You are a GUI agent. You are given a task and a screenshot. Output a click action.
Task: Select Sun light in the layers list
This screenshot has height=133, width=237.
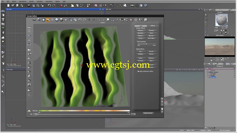point(213,74)
